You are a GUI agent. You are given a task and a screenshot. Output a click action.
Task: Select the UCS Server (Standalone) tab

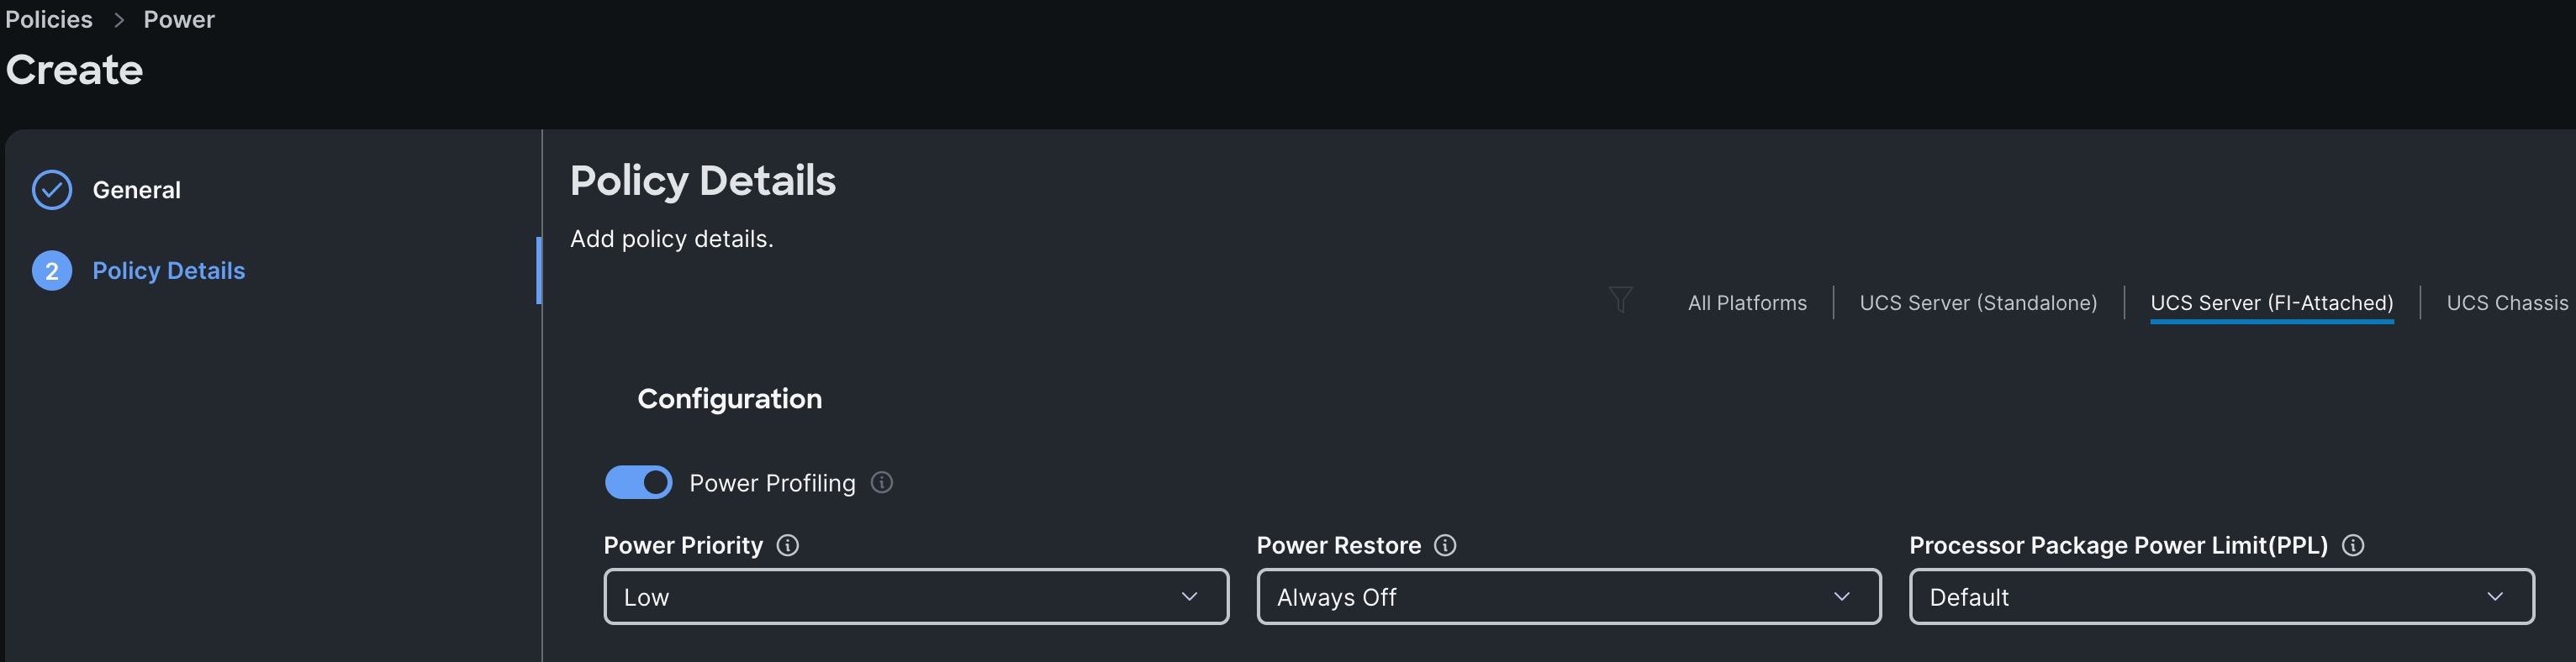pyautogui.click(x=1978, y=303)
